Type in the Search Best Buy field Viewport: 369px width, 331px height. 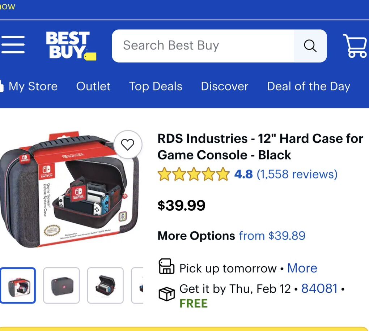pyautogui.click(x=203, y=46)
